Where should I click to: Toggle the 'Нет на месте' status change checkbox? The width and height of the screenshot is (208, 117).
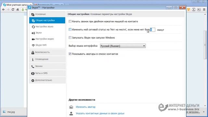pos(70,30)
